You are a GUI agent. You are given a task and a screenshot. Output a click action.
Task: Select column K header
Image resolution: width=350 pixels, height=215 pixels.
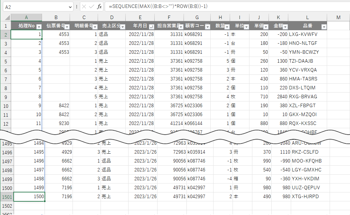(278, 17)
